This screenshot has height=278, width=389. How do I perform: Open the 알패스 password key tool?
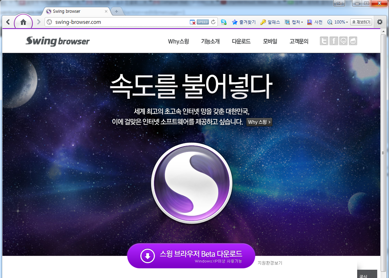click(x=270, y=22)
